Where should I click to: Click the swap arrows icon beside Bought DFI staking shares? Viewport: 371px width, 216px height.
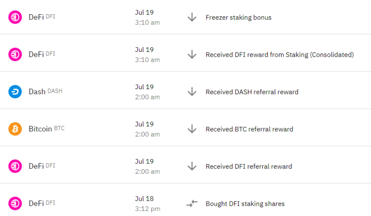tap(192, 203)
